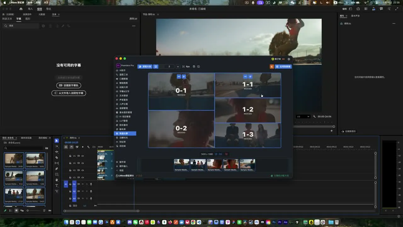This screenshot has height=227, width=403.
Task: Open 属性 panel menu
Action: point(346,16)
